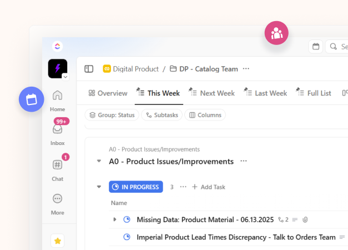Toggle the sidebar panel icon

(89, 69)
